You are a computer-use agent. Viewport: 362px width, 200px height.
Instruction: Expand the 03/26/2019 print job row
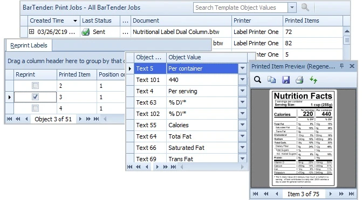(x=31, y=32)
